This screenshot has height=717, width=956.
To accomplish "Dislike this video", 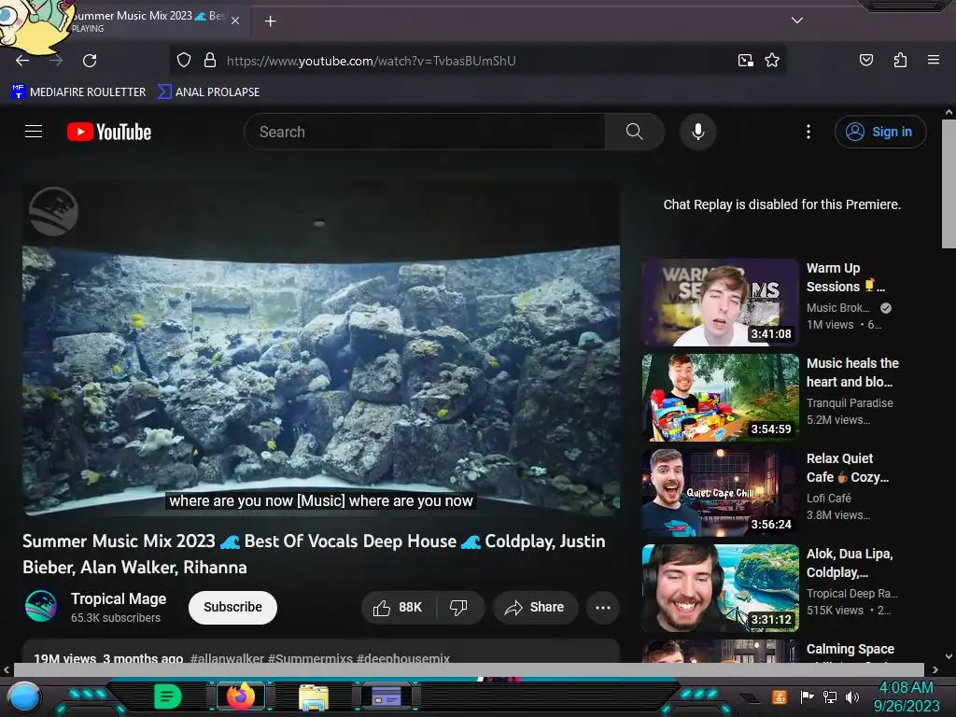I will click(x=459, y=607).
